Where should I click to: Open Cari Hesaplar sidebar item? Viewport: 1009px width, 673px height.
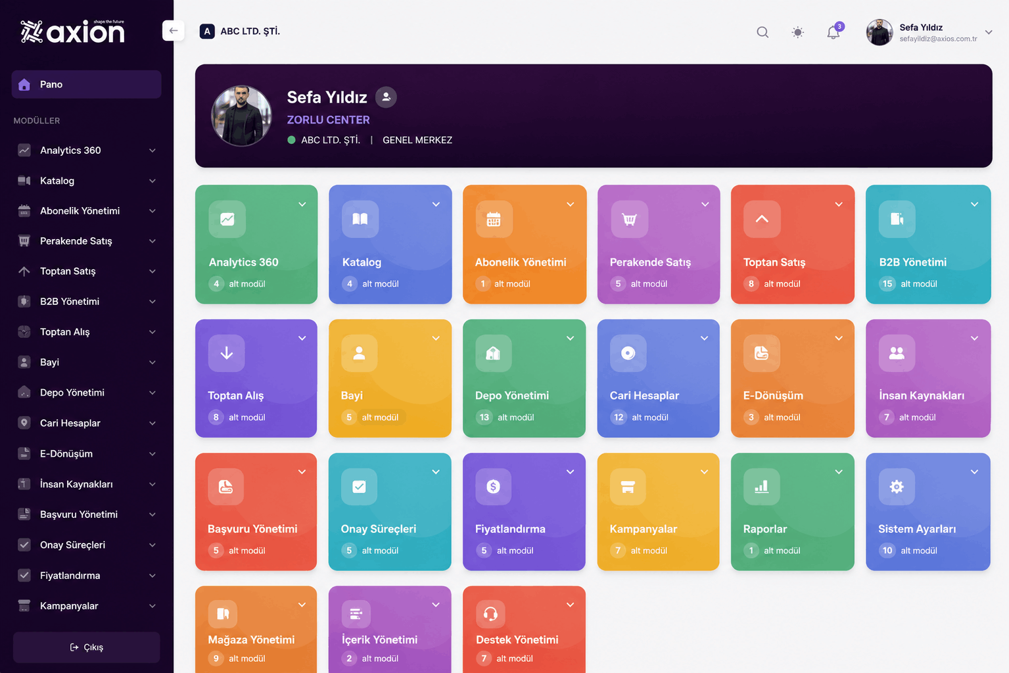[x=87, y=423]
